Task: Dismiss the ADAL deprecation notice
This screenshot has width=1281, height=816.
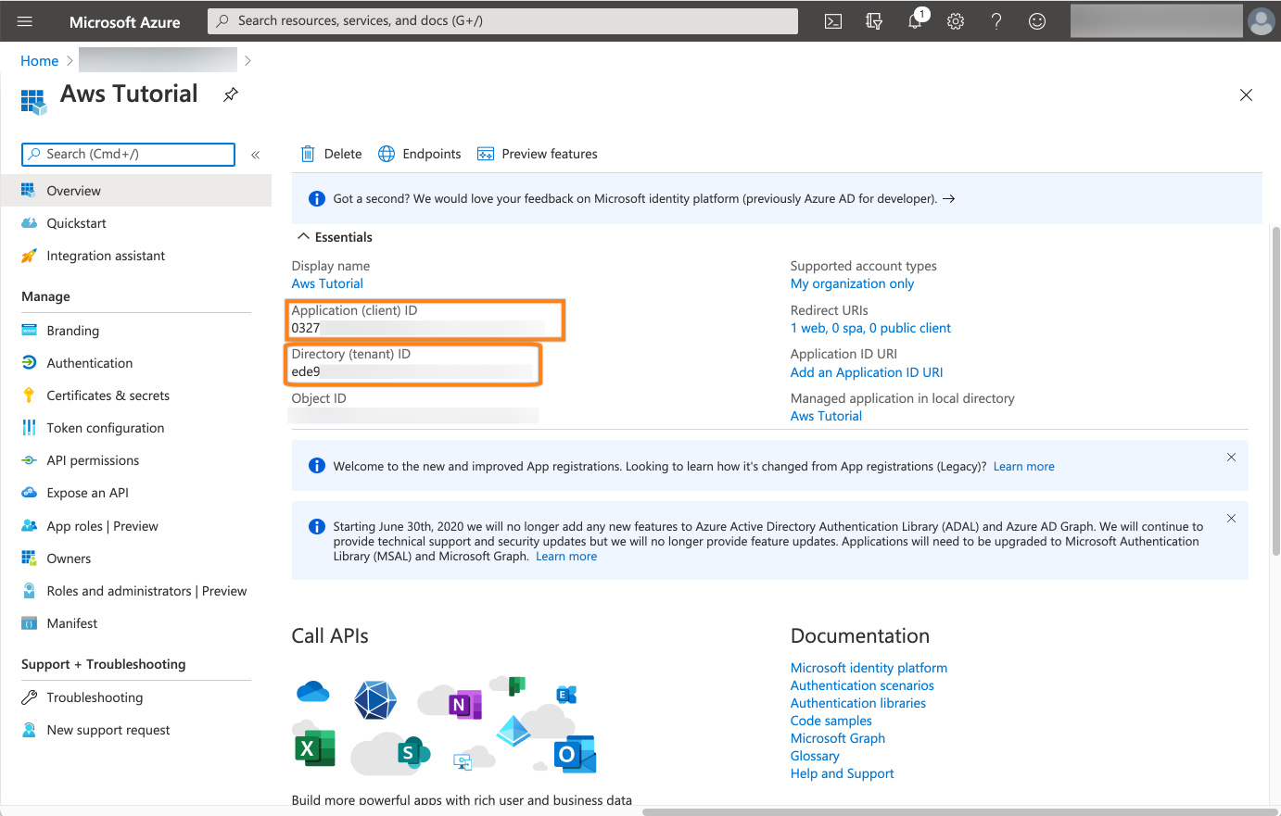Action: click(x=1231, y=519)
